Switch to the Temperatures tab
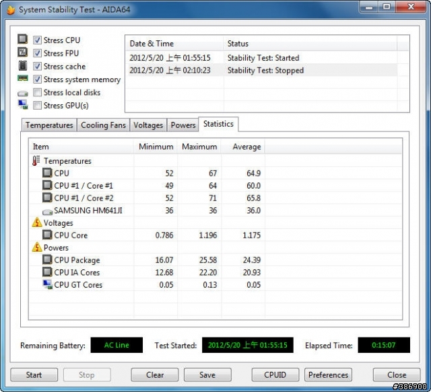431x392 pixels. point(49,125)
